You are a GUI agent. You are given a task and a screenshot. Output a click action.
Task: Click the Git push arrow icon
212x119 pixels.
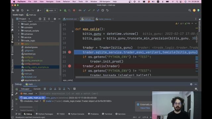click(93, 10)
